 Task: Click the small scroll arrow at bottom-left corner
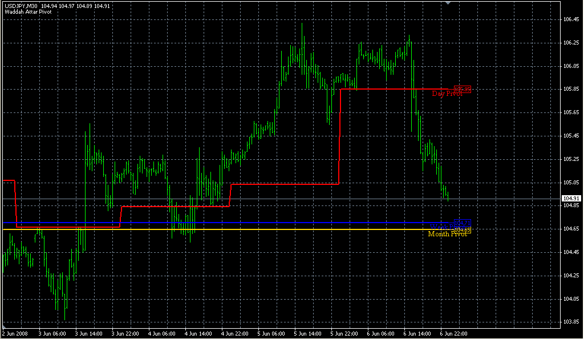tap(4, 326)
